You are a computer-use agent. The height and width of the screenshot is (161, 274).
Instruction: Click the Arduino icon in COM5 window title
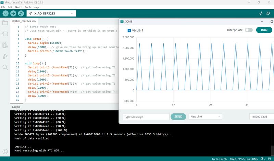[122, 22]
